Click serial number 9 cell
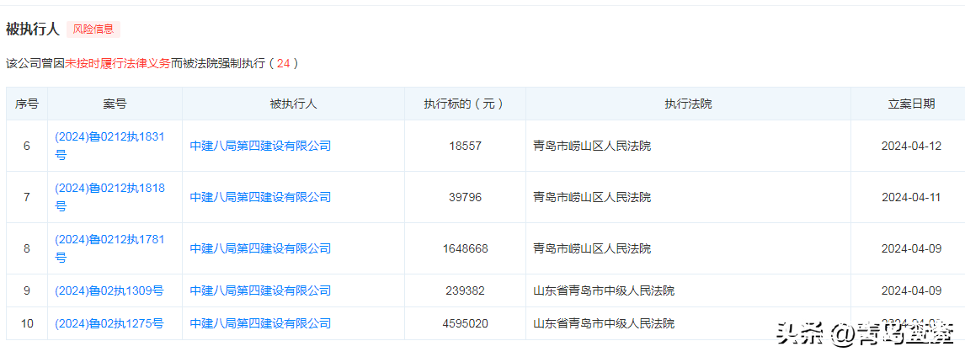The height and width of the screenshot is (357, 965). [x=26, y=290]
